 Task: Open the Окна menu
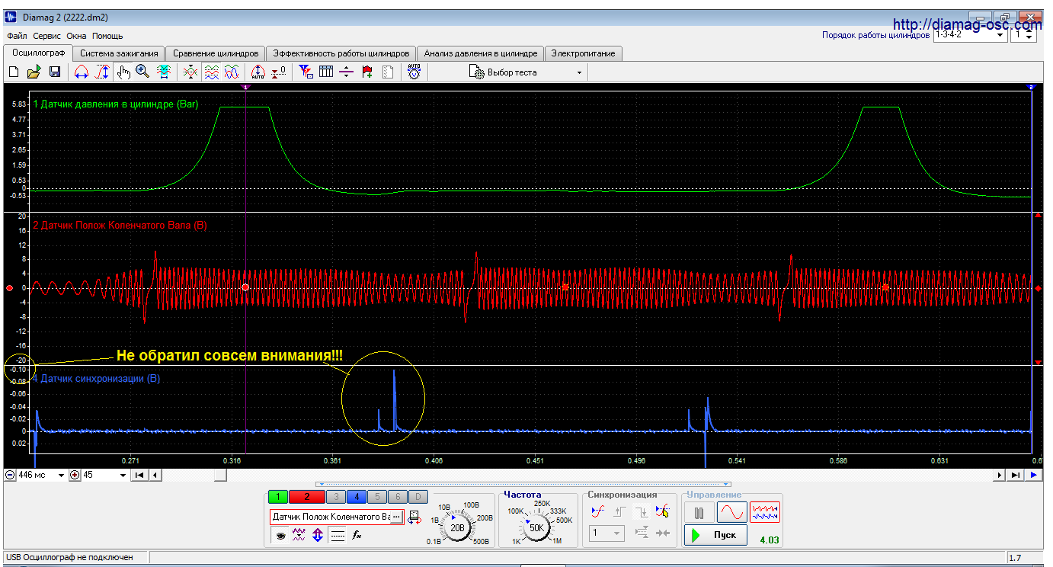[76, 36]
